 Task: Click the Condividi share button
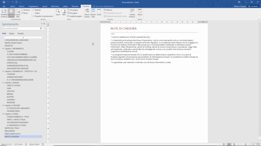coord(253,6)
